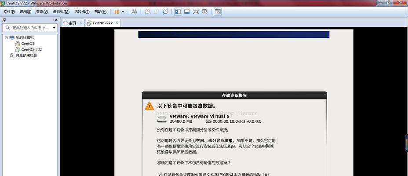Toggle the library sidebar view icon
The image size is (408, 176).
tap(178, 12)
